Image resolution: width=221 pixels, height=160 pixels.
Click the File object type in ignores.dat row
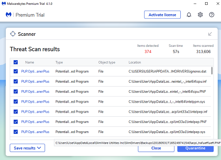tap(101, 71)
